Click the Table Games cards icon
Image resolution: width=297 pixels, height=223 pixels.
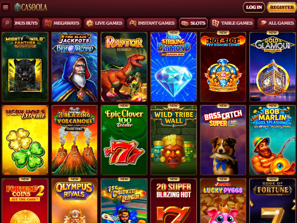point(215,23)
